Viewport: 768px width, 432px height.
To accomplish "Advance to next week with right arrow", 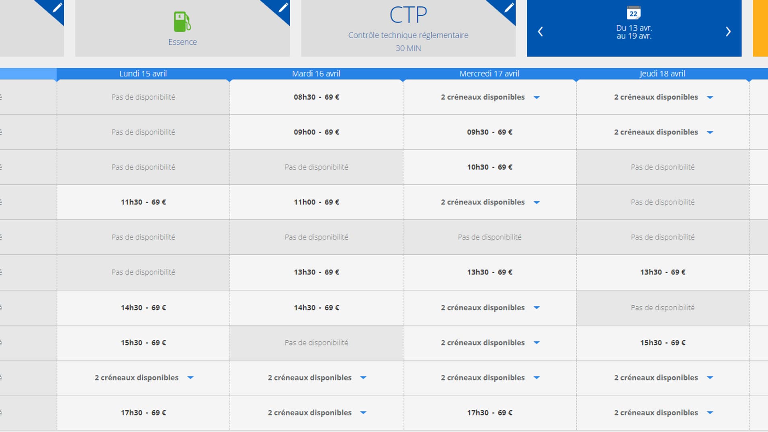I will point(728,32).
